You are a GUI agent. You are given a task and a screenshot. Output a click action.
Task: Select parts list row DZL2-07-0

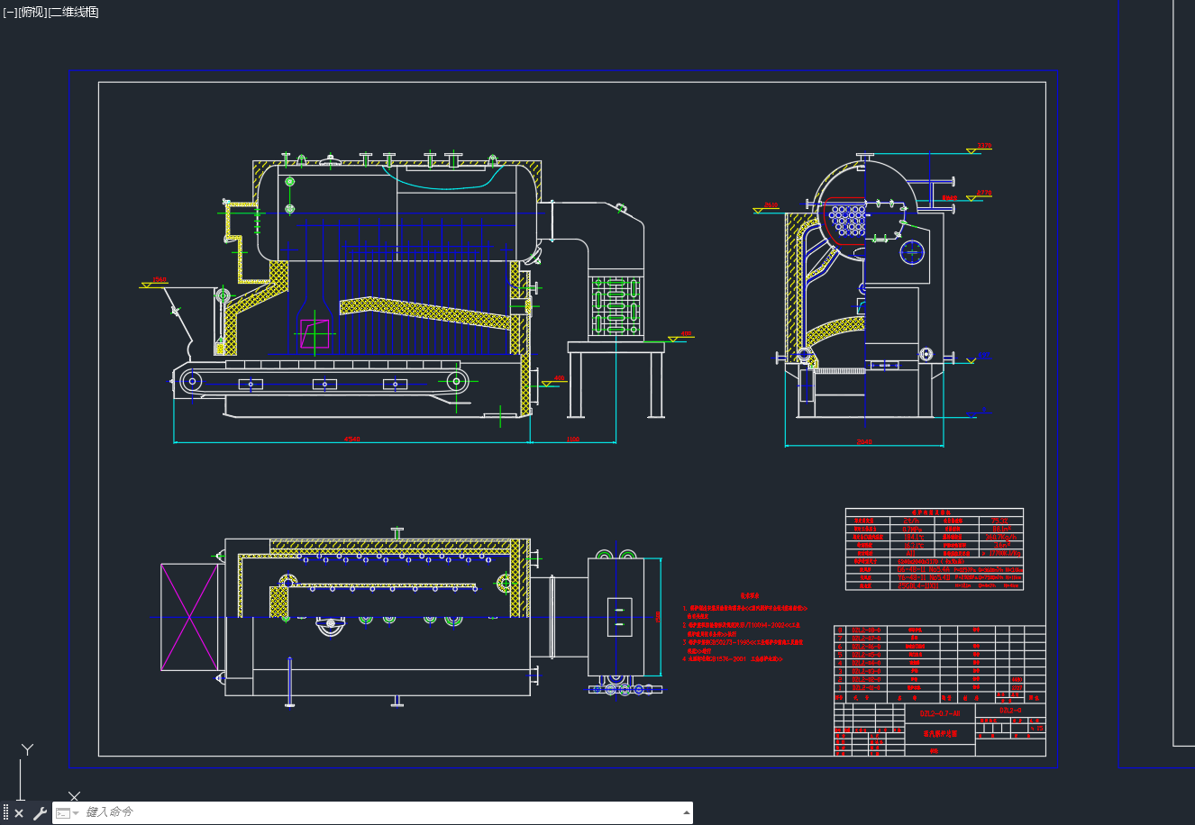click(940, 638)
